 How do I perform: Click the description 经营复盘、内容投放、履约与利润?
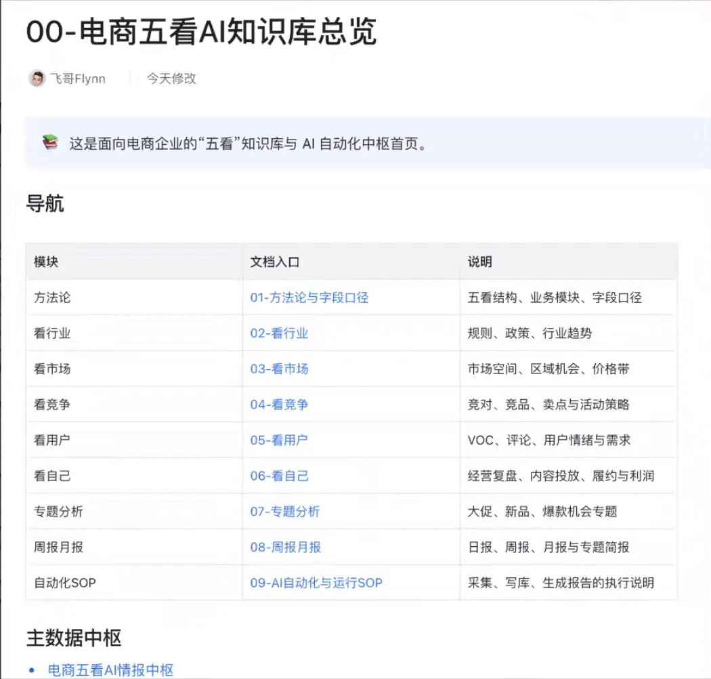click(x=561, y=476)
